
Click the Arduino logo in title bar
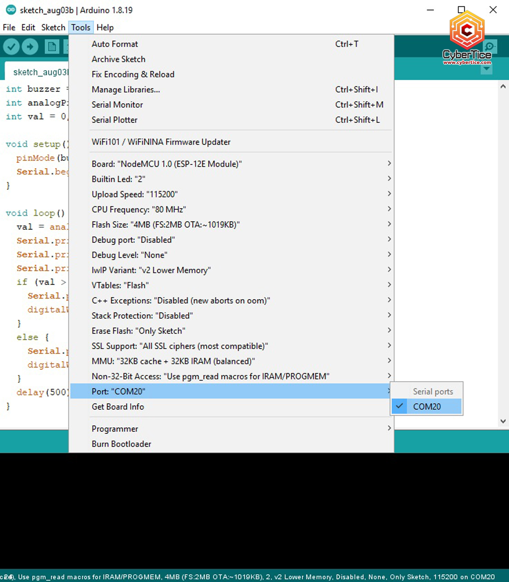[x=11, y=10]
